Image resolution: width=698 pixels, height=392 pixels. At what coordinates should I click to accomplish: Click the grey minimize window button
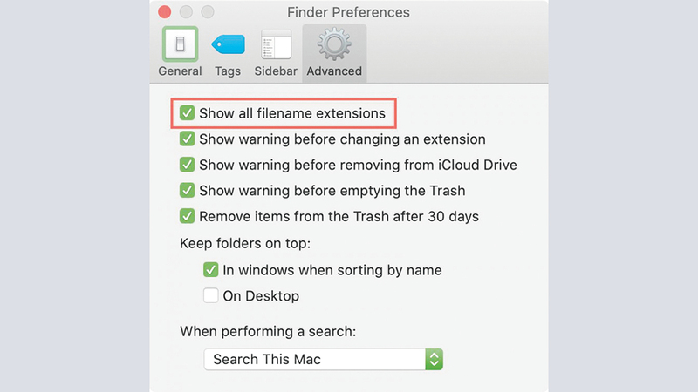[x=186, y=12]
